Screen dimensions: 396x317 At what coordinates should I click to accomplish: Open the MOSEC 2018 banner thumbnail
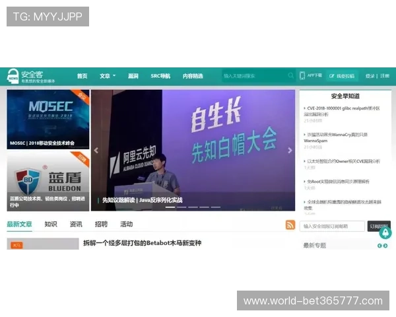pos(48,120)
